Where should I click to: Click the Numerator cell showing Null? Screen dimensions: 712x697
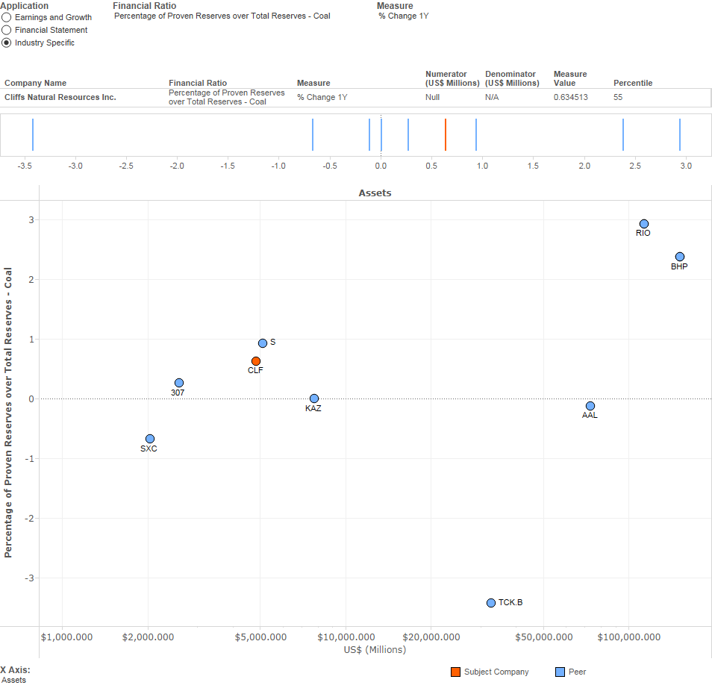tap(432, 97)
